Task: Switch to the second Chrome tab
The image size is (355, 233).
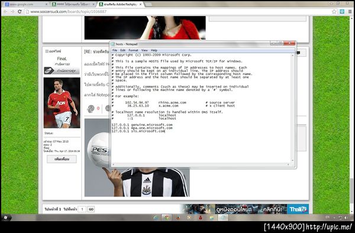Action: [73, 4]
